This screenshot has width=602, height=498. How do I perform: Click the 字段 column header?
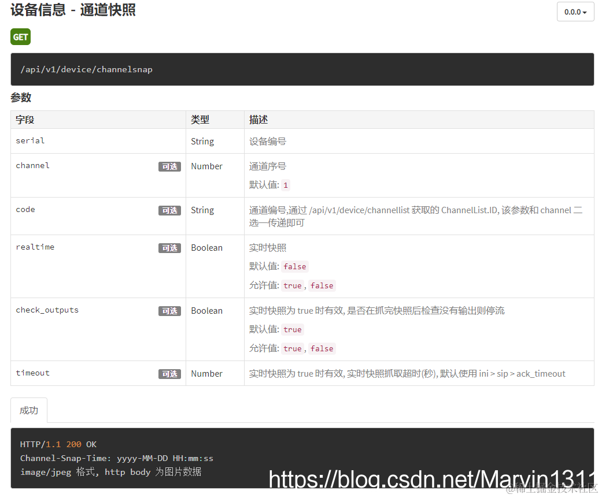[x=25, y=120]
